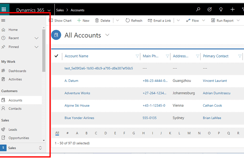Go to Dashboards in the sidebar

click(17, 71)
